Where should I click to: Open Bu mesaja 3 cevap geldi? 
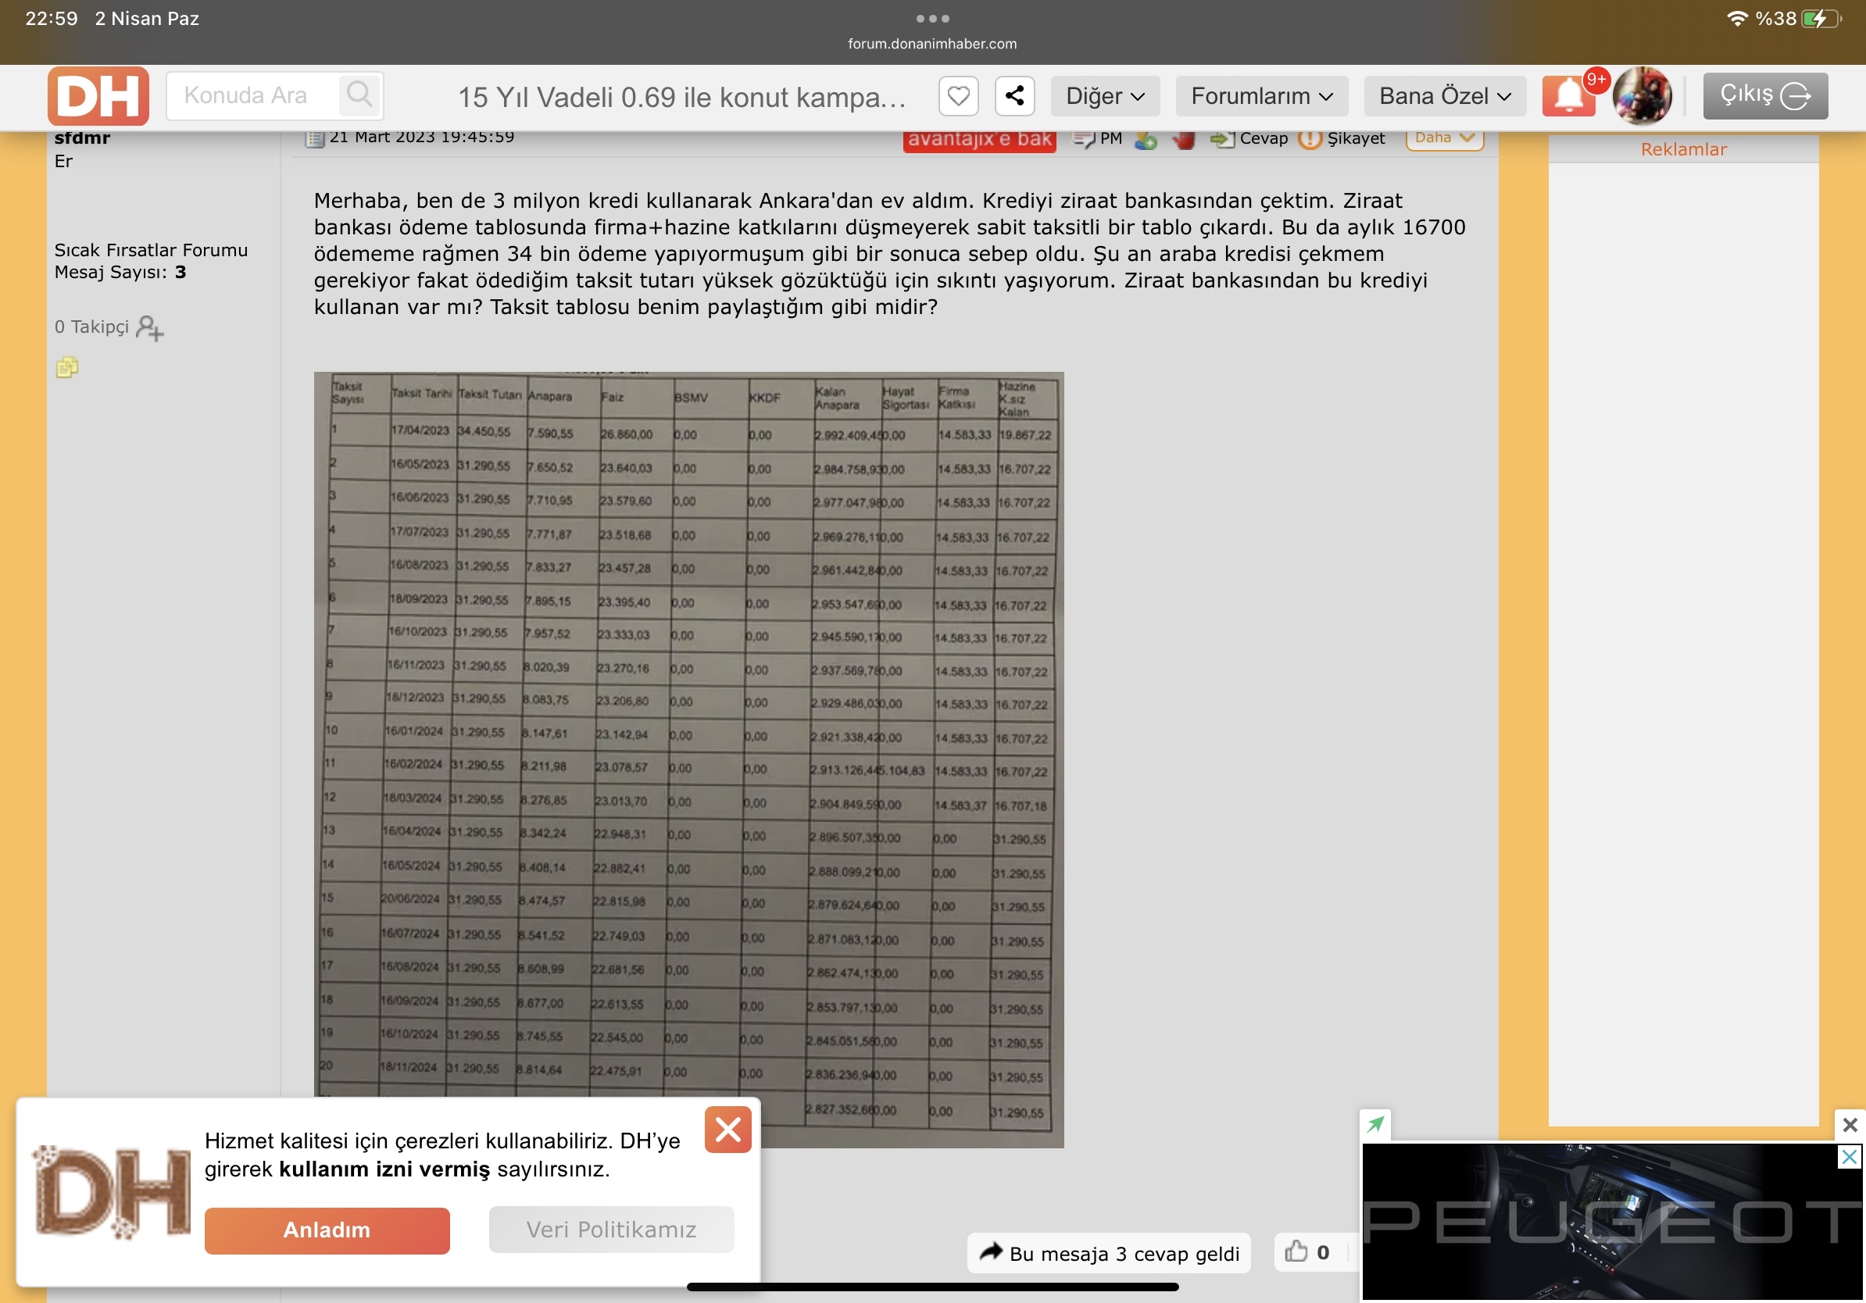click(x=1109, y=1253)
